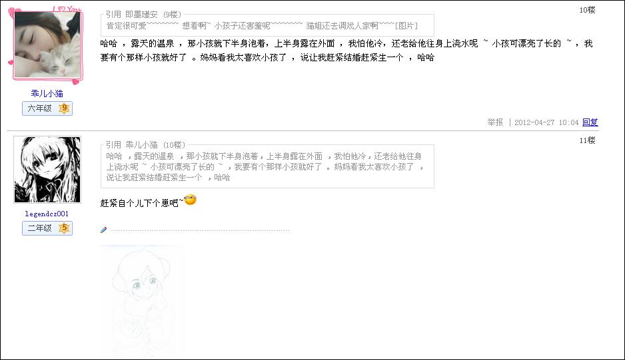This screenshot has height=360, width=625.
Task: Click the faded girl sketch signature image
Action: pyautogui.click(x=141, y=302)
